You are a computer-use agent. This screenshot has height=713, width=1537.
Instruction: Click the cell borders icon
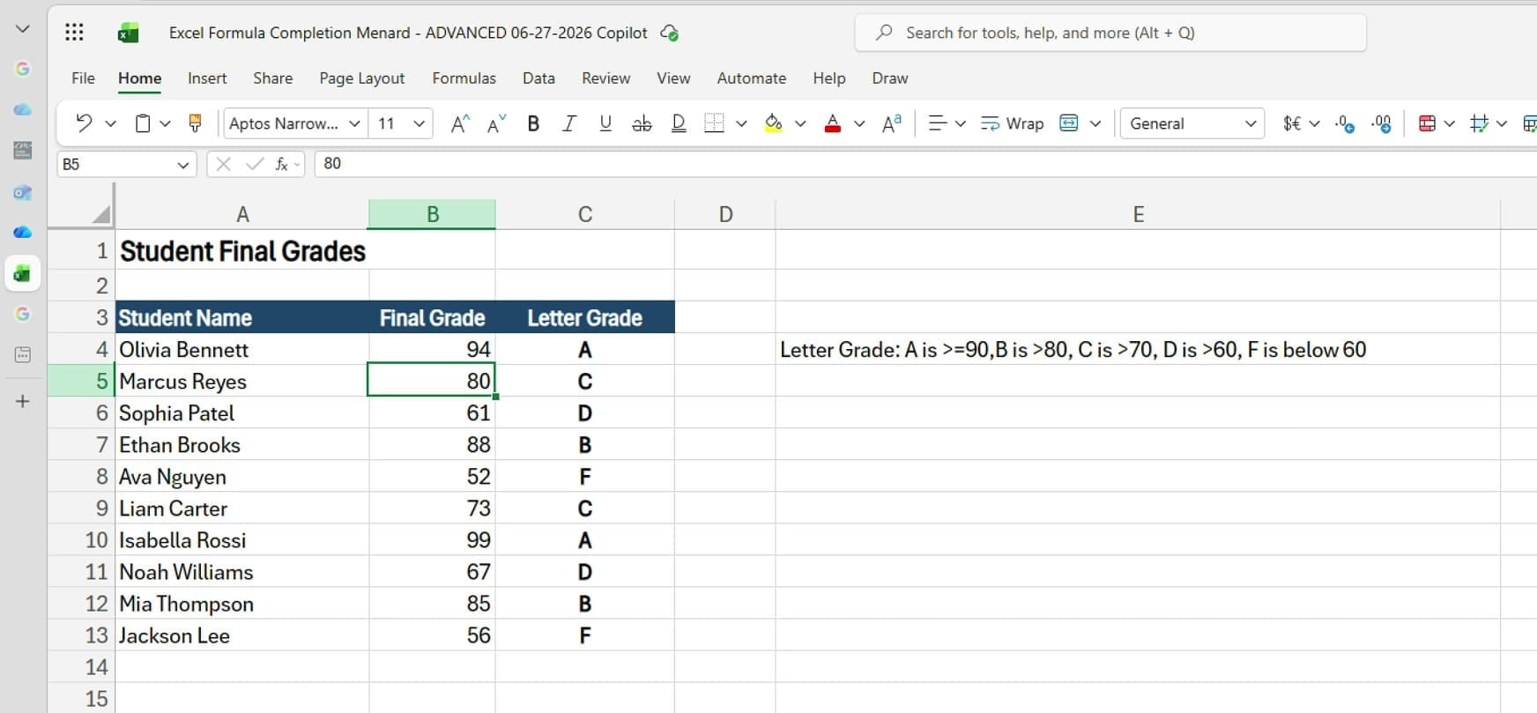pyautogui.click(x=714, y=123)
